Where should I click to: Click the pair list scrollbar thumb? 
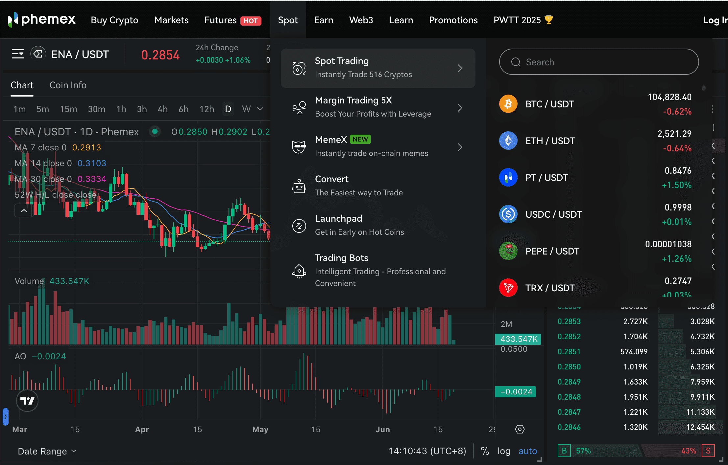click(704, 88)
